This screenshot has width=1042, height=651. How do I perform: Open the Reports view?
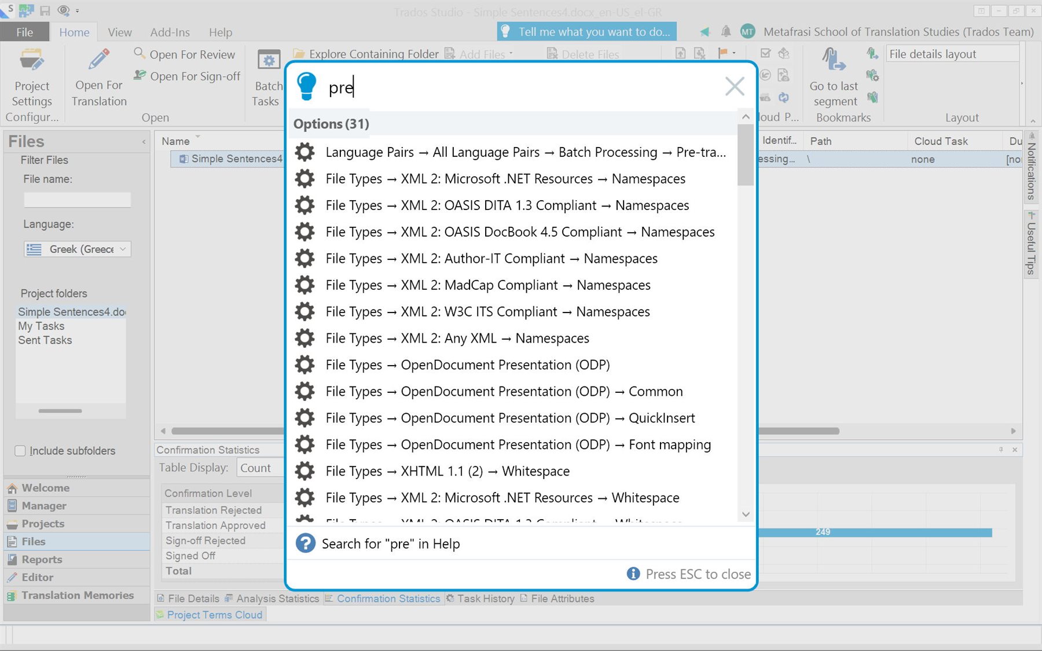coord(41,559)
